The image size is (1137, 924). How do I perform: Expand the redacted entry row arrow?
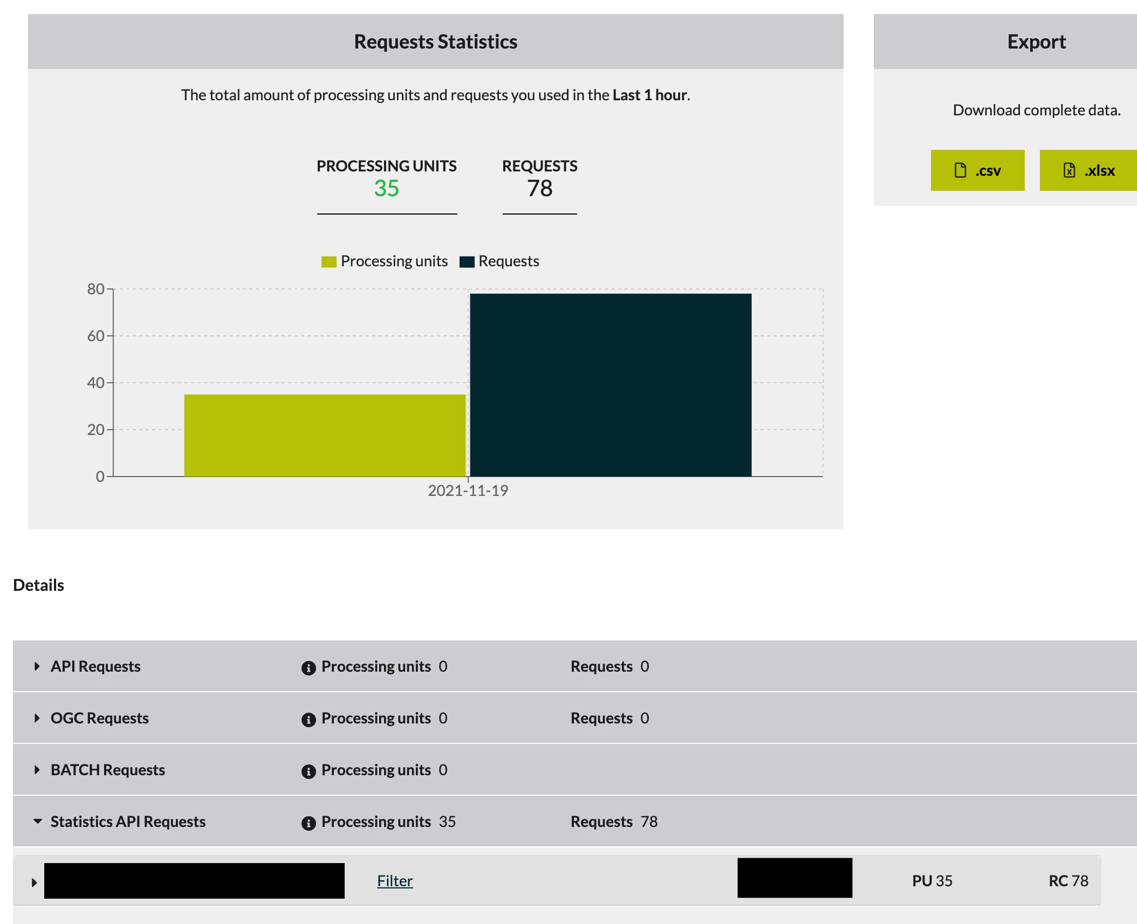tap(34, 882)
